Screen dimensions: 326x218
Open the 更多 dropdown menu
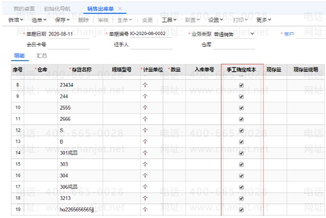tap(264, 20)
